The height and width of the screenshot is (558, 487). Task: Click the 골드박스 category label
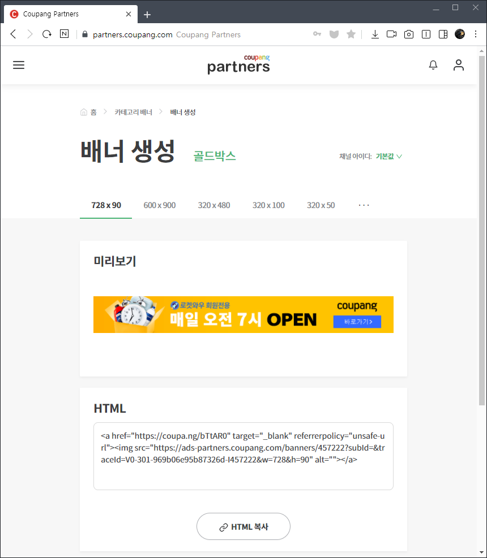click(214, 156)
